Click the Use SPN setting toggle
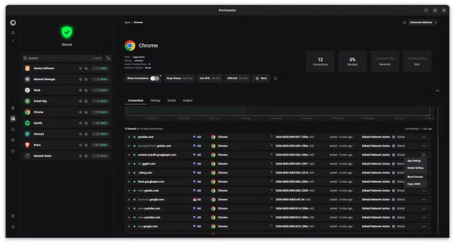This screenshot has width=455, height=244. [211, 78]
